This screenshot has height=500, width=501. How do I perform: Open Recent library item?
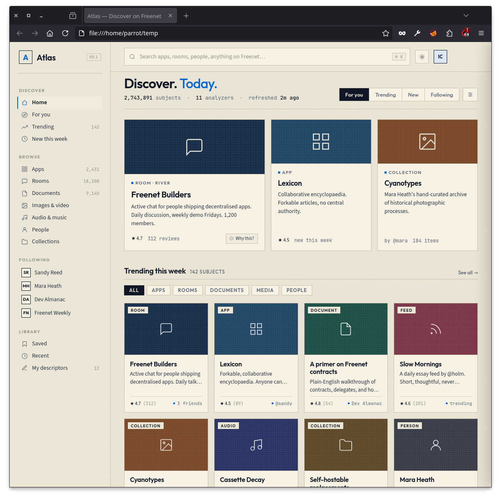[x=60, y=356]
